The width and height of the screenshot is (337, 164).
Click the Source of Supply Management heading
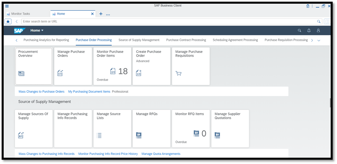coord(45,101)
